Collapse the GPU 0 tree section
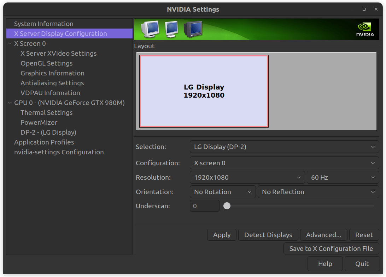Image resolution: width=386 pixels, height=277 pixels. pos(10,103)
